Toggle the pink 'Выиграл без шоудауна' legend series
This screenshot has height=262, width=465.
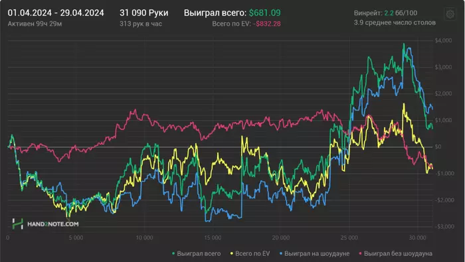point(396,254)
